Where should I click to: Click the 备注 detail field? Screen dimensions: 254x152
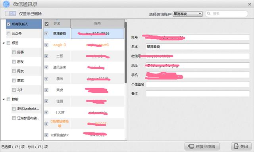(198, 94)
